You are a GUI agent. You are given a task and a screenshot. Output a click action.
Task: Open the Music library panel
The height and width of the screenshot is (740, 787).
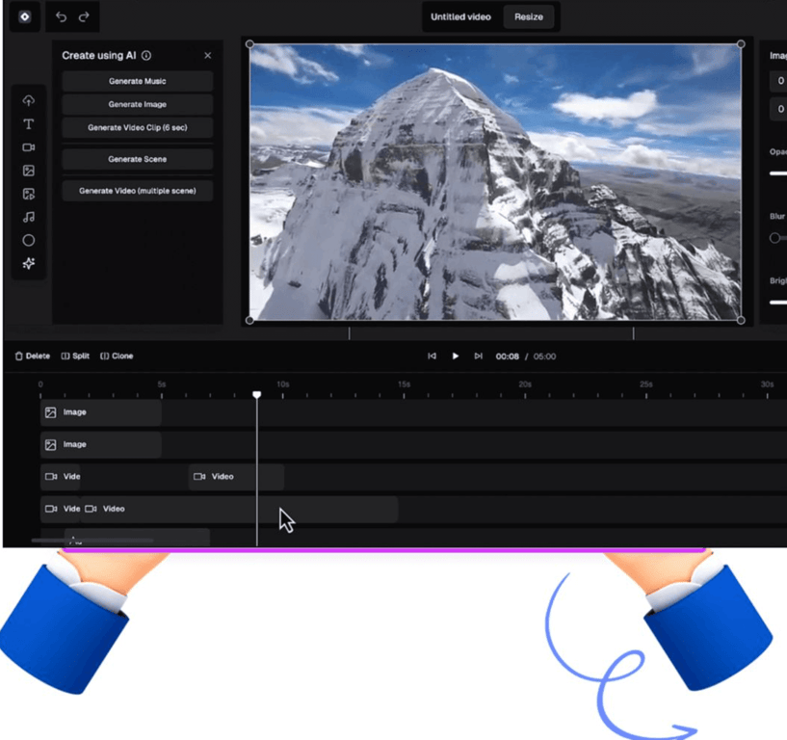pos(28,217)
